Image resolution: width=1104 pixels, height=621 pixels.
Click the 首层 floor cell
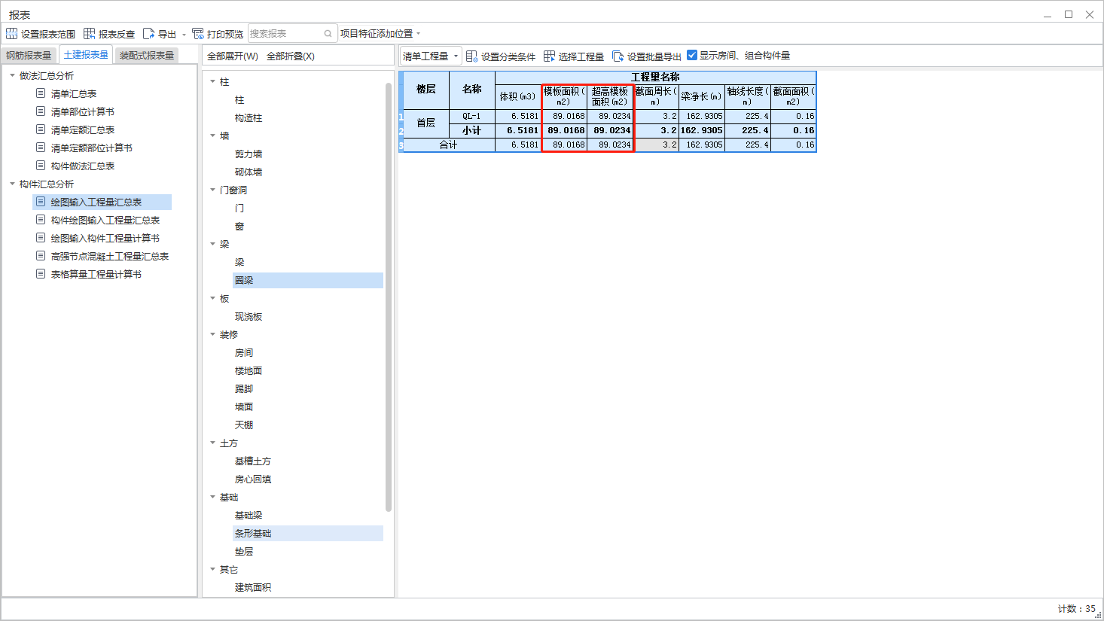coord(426,123)
